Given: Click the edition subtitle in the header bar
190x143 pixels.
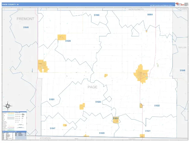Looking at the screenshot, I should point(161,5).
